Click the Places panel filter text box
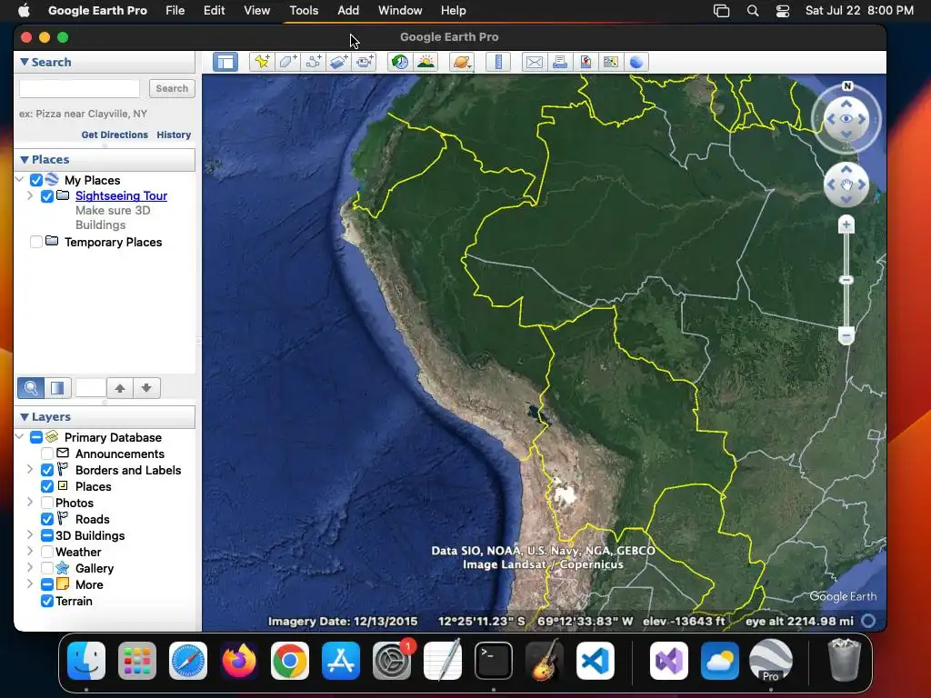The image size is (931, 698). pos(91,388)
